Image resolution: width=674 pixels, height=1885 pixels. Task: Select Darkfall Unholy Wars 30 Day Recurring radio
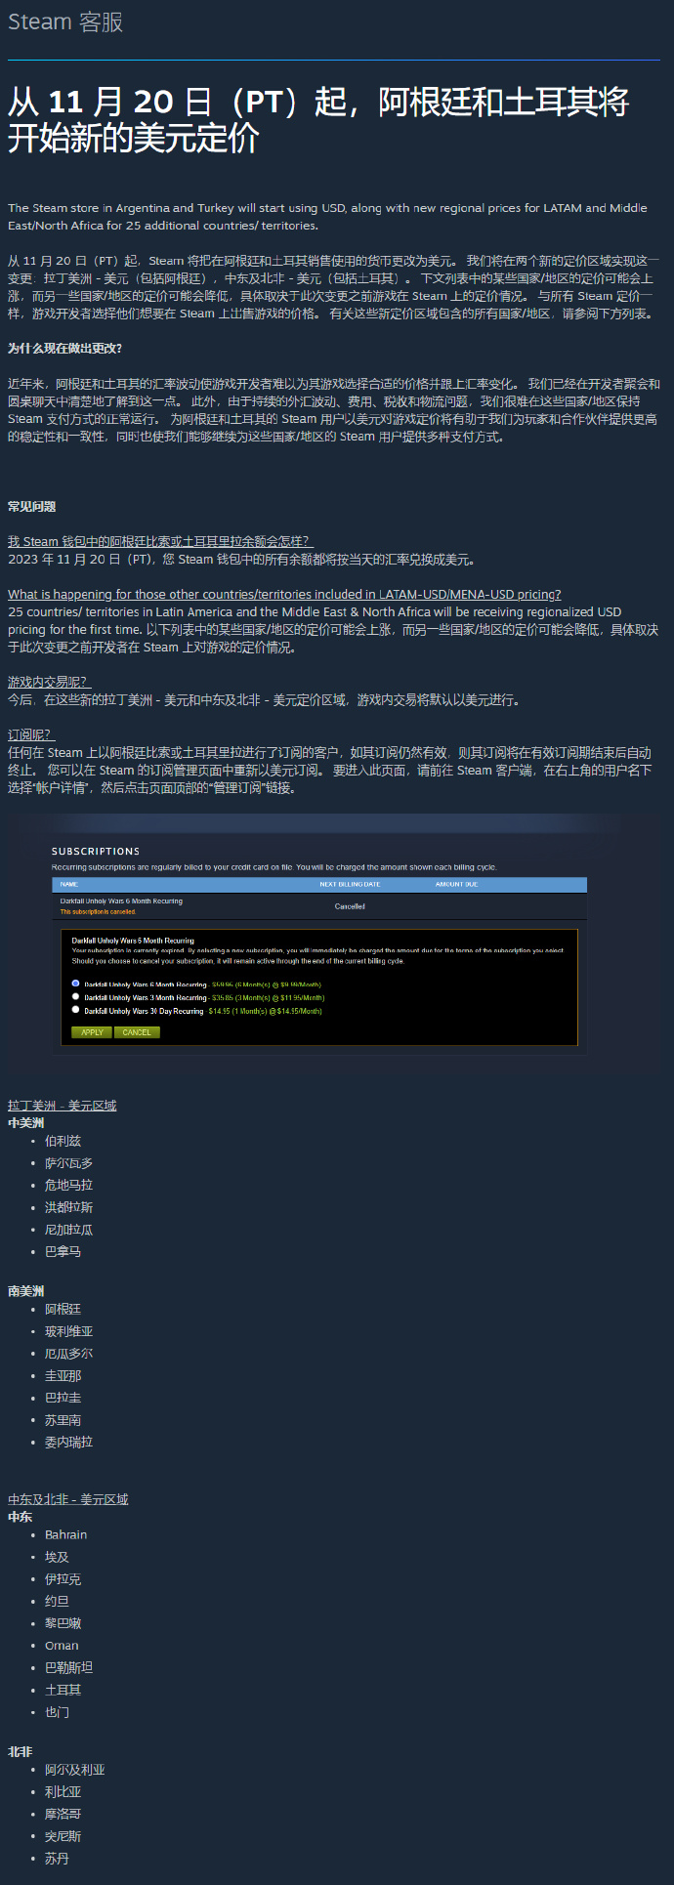pos(76,1010)
